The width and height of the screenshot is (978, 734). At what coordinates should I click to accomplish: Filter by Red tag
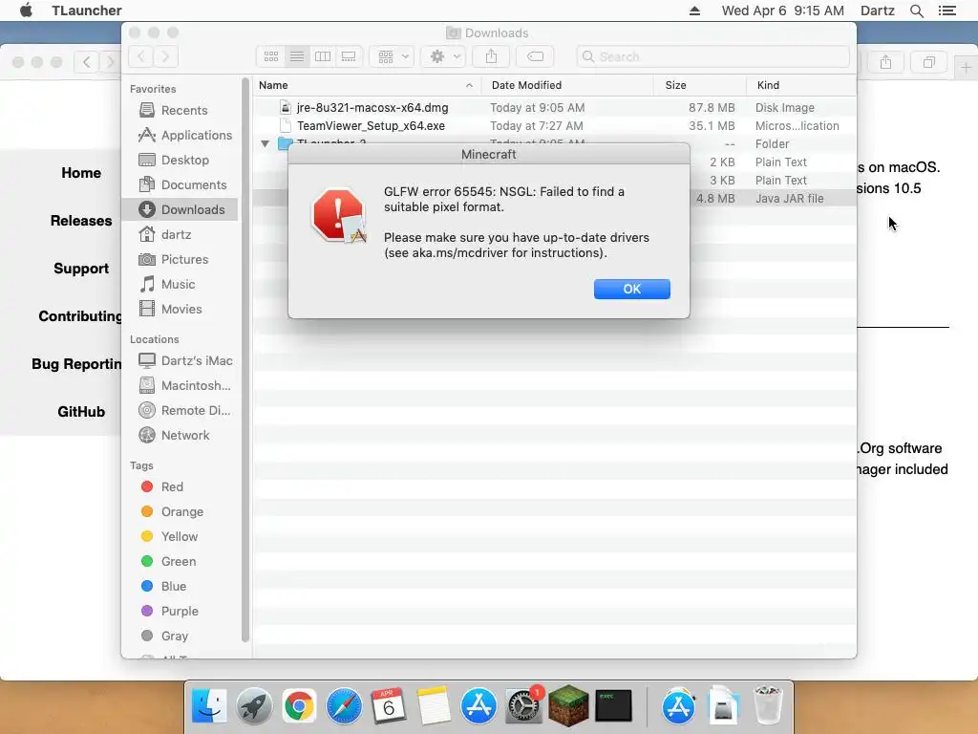tap(162, 486)
